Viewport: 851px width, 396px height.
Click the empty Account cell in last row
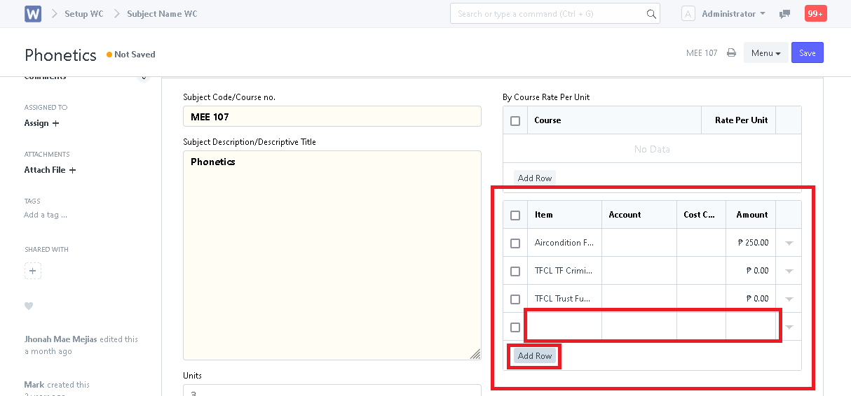pyautogui.click(x=639, y=327)
